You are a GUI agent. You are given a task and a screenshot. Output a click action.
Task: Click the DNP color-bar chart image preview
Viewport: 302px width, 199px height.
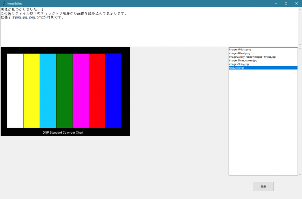tap(65, 92)
